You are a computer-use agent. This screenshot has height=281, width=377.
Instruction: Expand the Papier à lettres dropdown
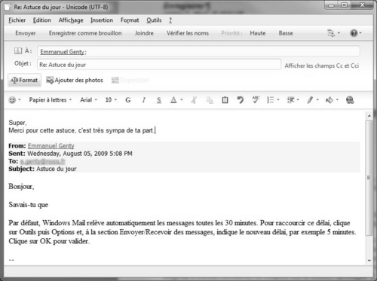(51, 100)
